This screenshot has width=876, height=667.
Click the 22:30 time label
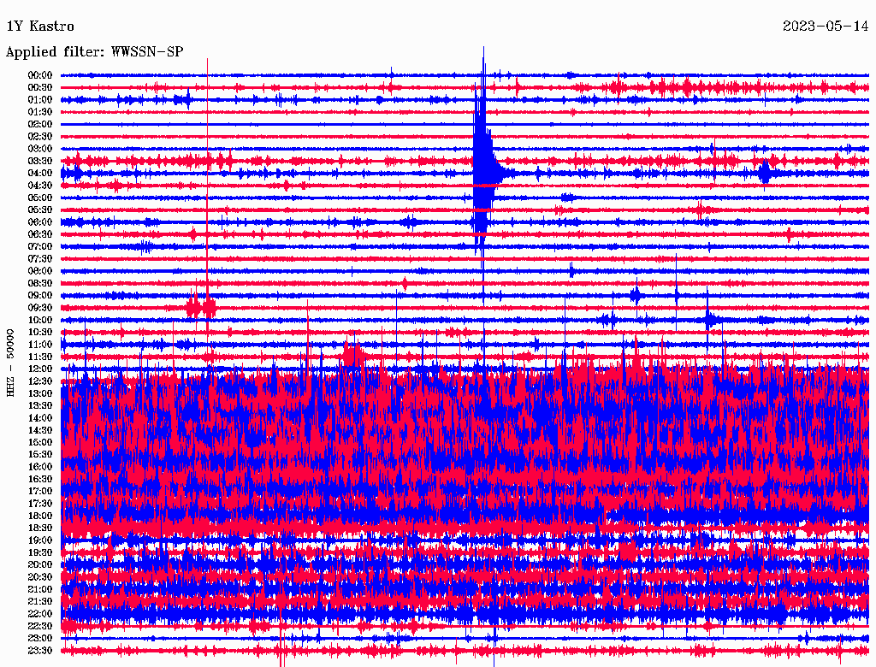[x=40, y=626]
